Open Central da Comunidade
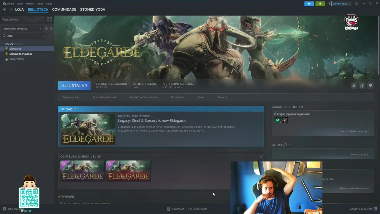 click(x=143, y=97)
